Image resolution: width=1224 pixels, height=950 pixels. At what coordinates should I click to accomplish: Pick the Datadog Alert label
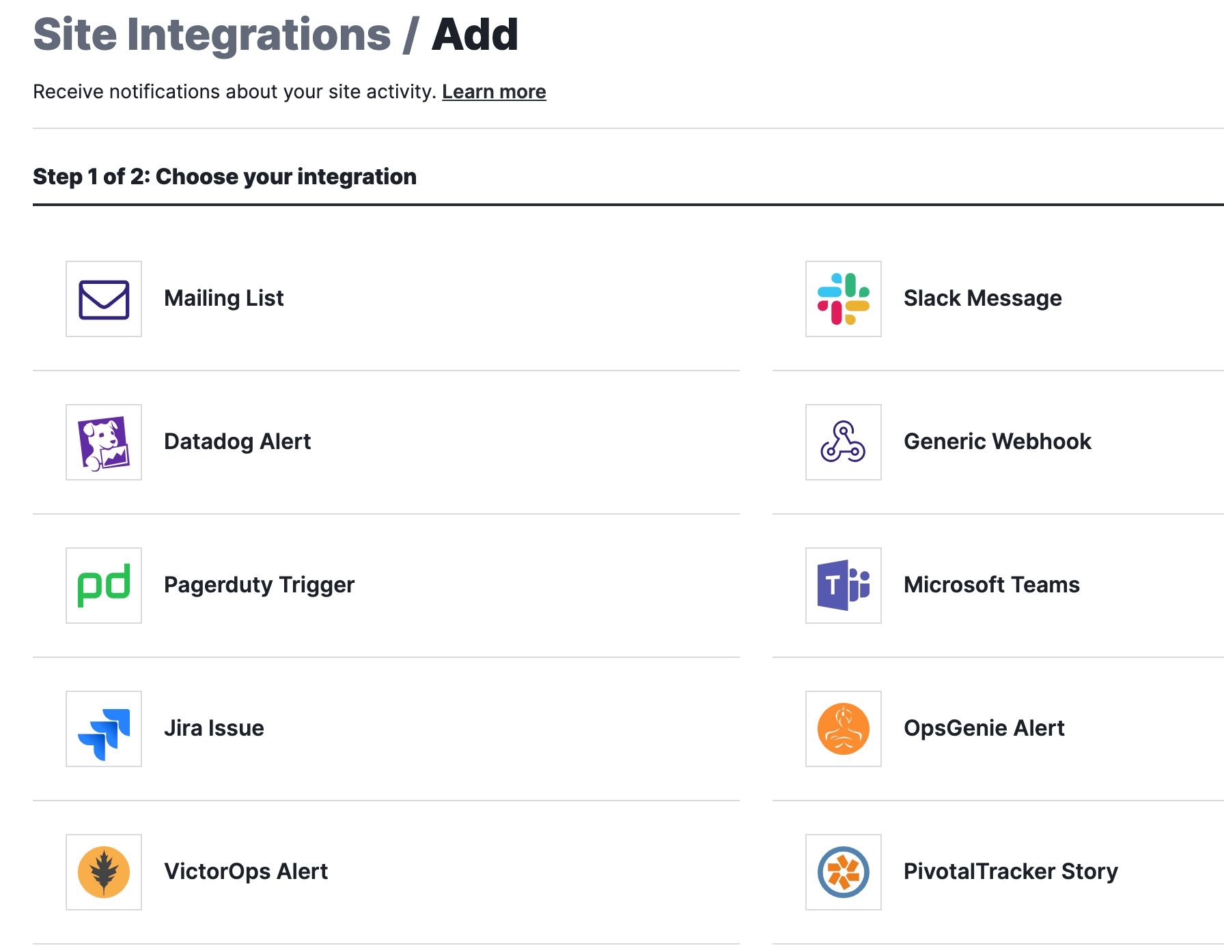click(x=238, y=442)
